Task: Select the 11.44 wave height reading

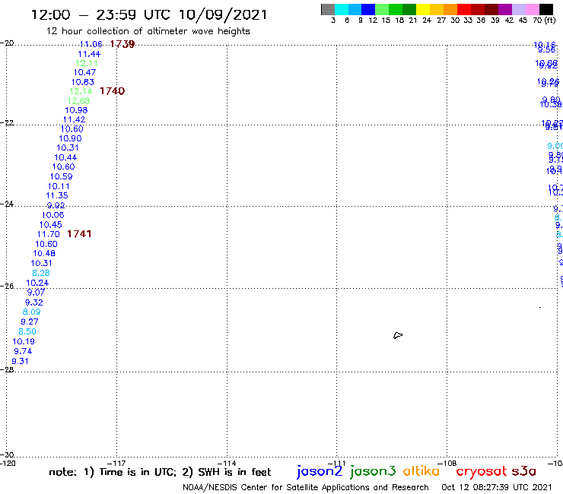Action: coord(89,54)
